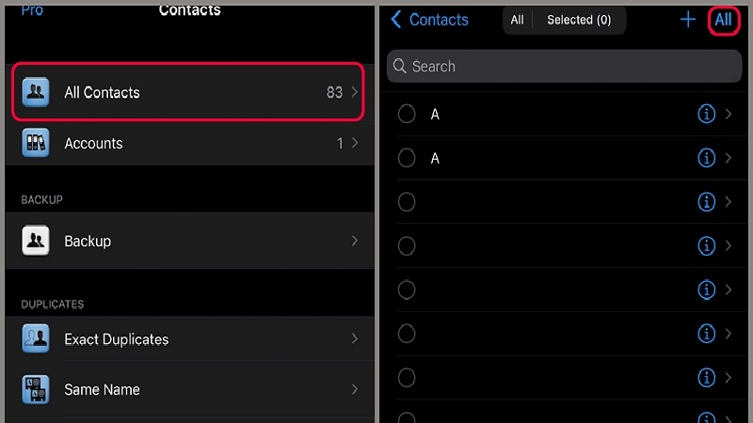Select the second contact A radio circle
753x423 pixels.
tap(407, 158)
